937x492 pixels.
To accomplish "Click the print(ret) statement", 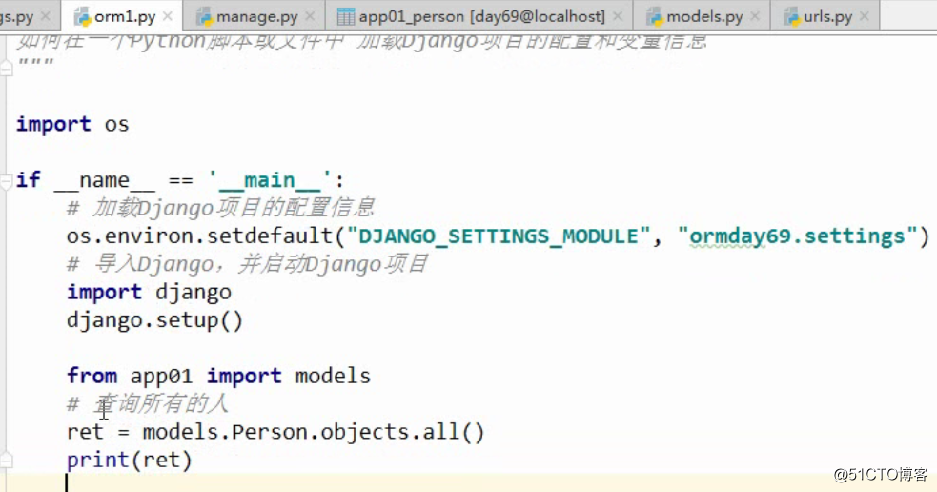I will 130,460.
